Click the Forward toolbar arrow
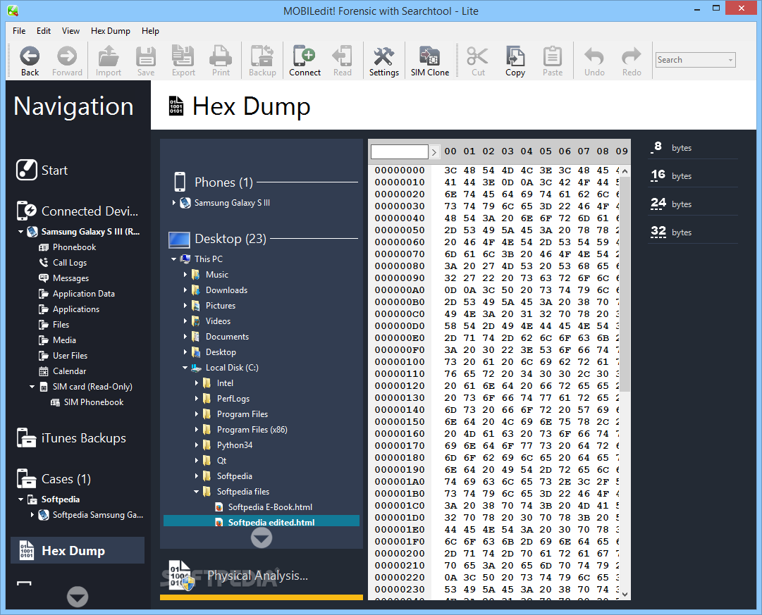The image size is (762, 615). [x=67, y=61]
